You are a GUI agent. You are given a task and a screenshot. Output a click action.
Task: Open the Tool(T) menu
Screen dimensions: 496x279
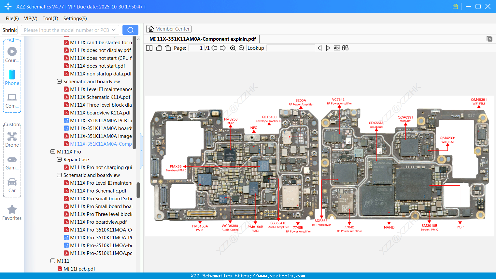point(50,19)
